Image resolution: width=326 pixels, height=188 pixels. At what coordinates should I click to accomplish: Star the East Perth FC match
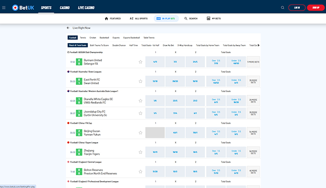click(x=141, y=81)
